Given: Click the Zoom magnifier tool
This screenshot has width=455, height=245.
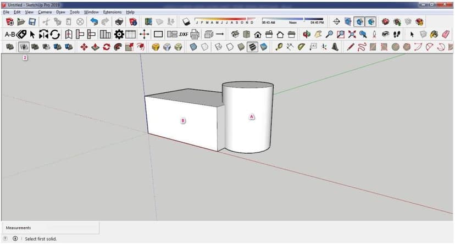Looking at the screenshot, I should click(x=329, y=34).
